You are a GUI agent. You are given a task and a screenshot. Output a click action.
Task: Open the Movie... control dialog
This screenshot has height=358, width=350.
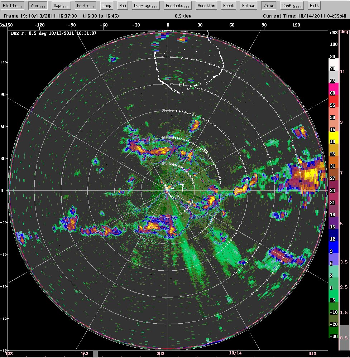pyautogui.click(x=86, y=6)
